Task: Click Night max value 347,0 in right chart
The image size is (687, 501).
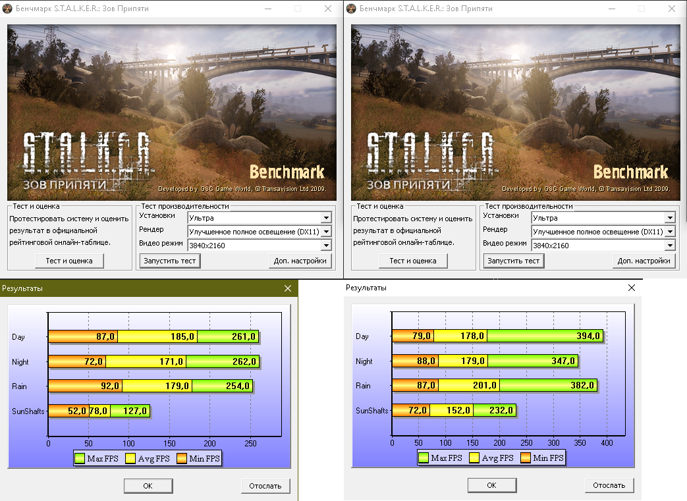Action: click(563, 361)
